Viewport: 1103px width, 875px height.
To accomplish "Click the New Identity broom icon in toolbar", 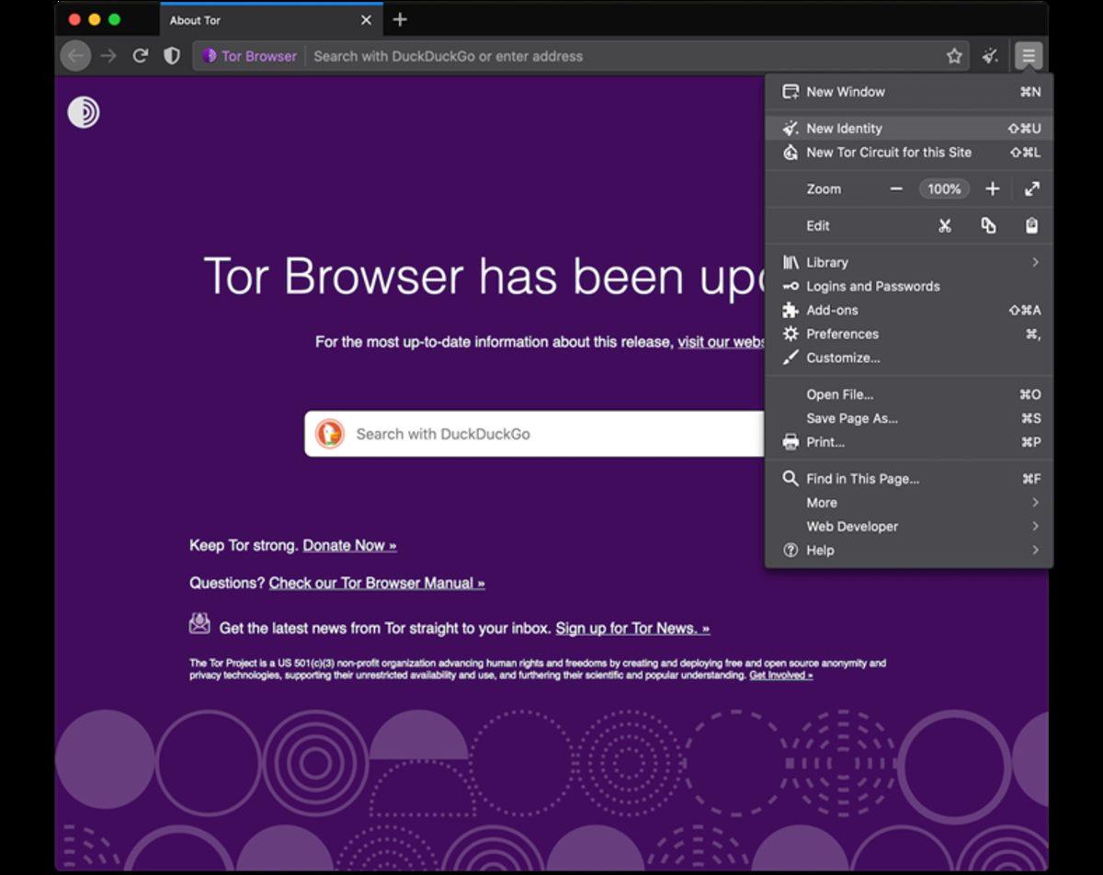I will coord(990,56).
